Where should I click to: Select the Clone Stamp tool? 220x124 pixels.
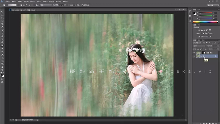tap(2, 36)
